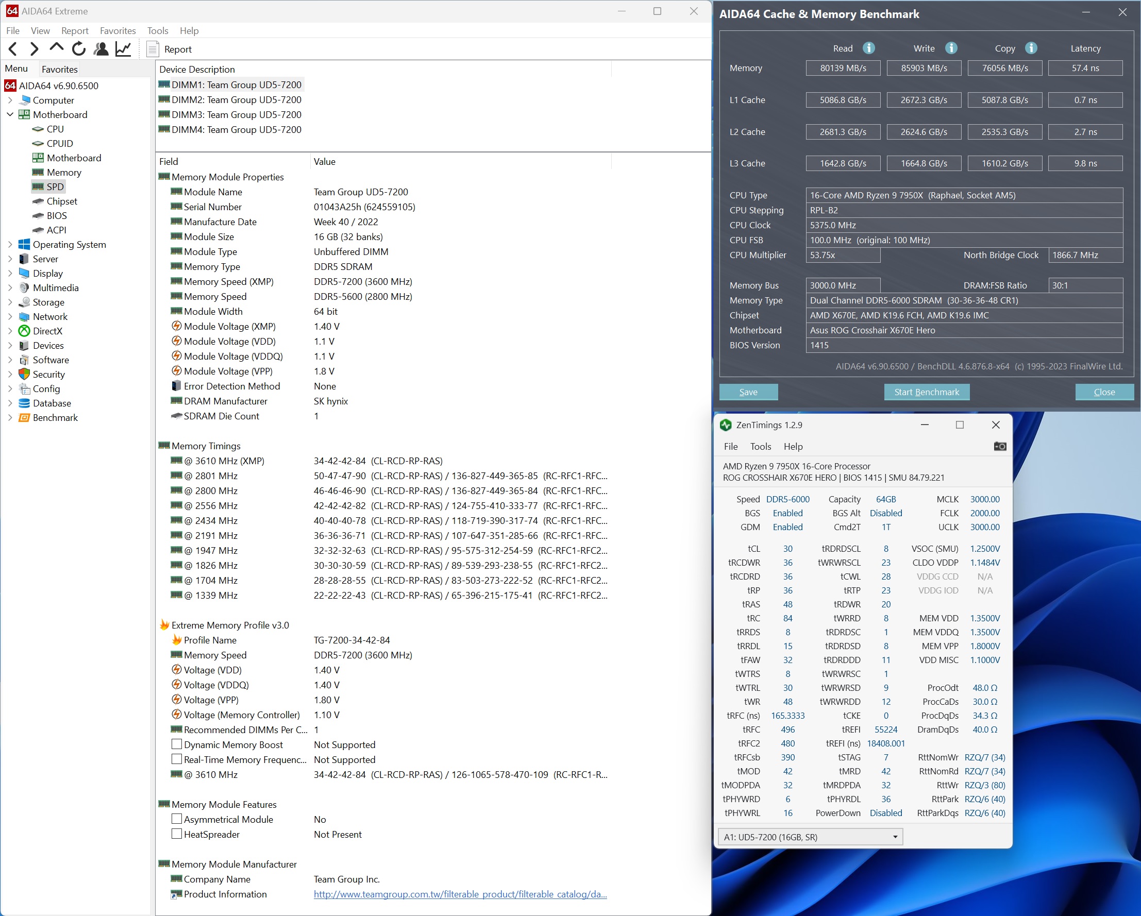The width and height of the screenshot is (1141, 916).
Task: Click the Up level arrow toolbar icon
Action: [56, 48]
